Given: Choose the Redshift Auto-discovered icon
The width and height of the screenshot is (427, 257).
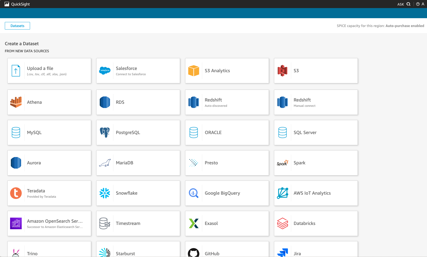Looking at the screenshot, I should pyautogui.click(x=194, y=102).
